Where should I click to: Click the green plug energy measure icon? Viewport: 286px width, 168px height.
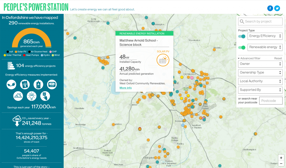[x=12, y=84]
